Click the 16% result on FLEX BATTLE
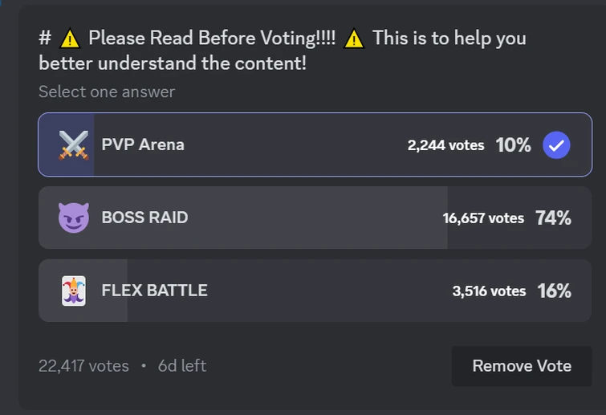This screenshot has height=415, width=606. [554, 291]
